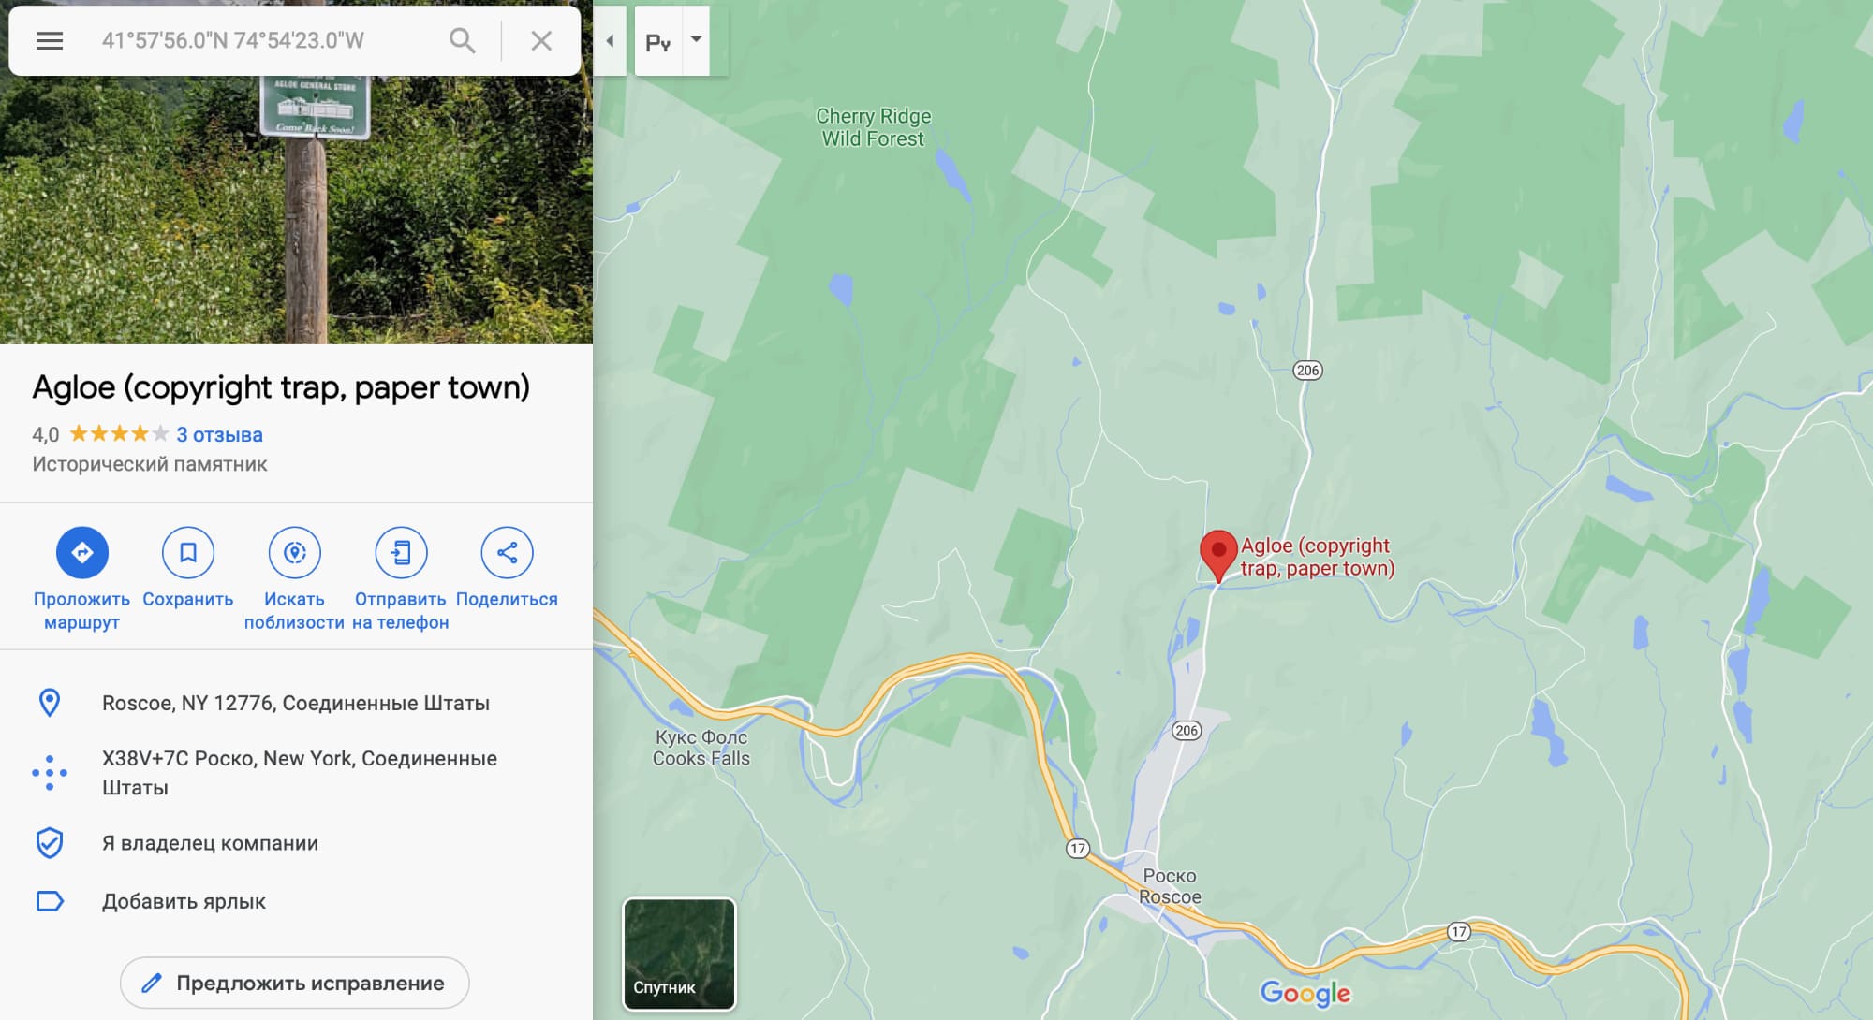Click the plus code X38V+7C row
This screenshot has height=1020, width=1873.
point(296,773)
